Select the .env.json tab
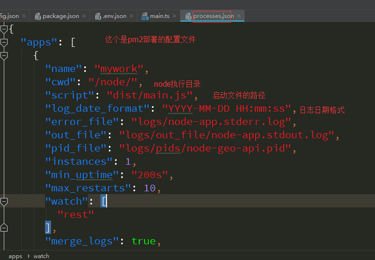Viewport: 375px width, 260px height. pos(115,16)
